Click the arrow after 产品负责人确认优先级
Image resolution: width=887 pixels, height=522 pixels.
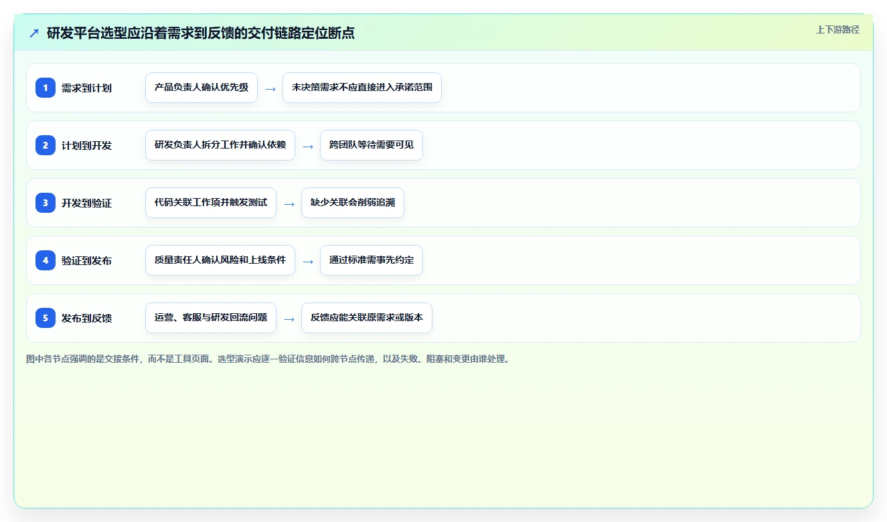(x=270, y=88)
